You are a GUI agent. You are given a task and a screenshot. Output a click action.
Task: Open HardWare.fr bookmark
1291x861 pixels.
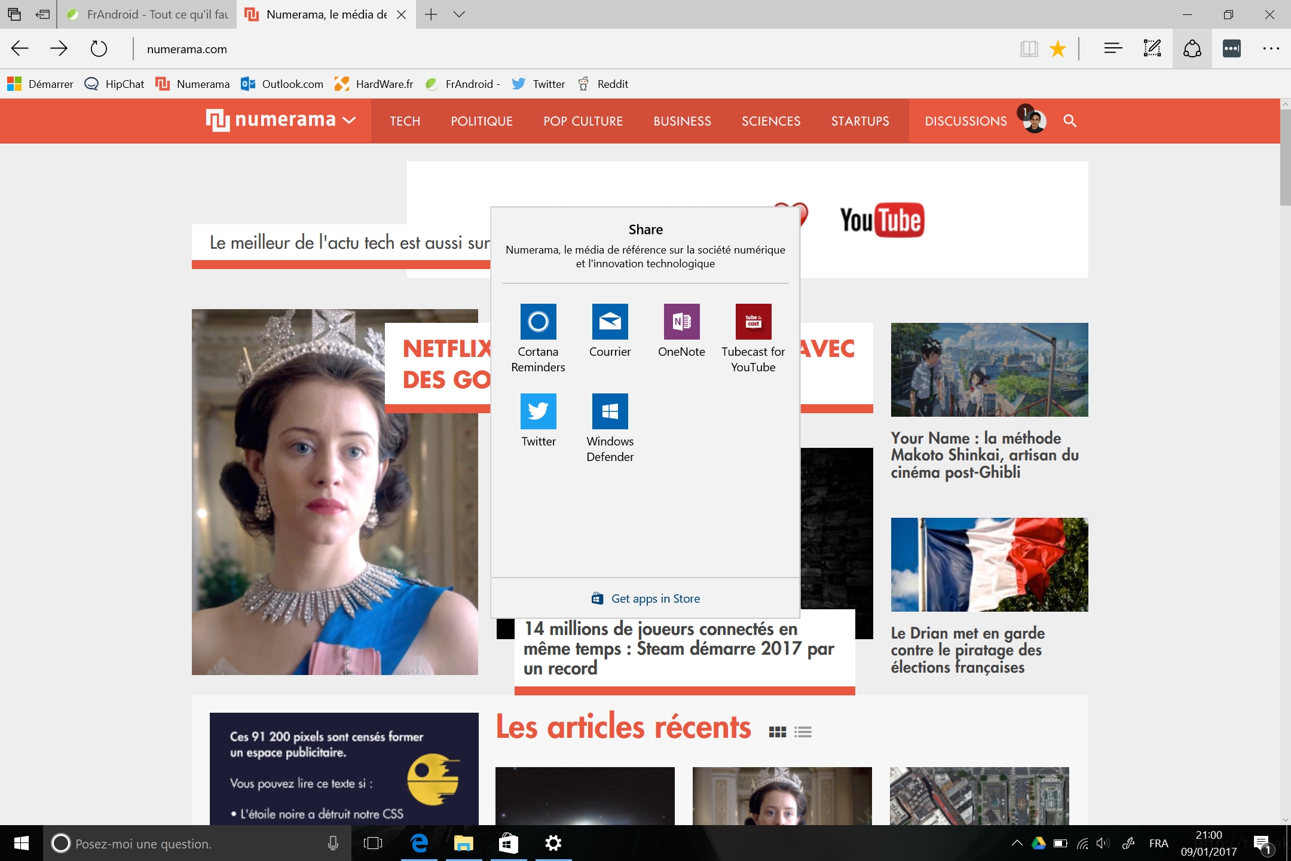click(x=374, y=84)
